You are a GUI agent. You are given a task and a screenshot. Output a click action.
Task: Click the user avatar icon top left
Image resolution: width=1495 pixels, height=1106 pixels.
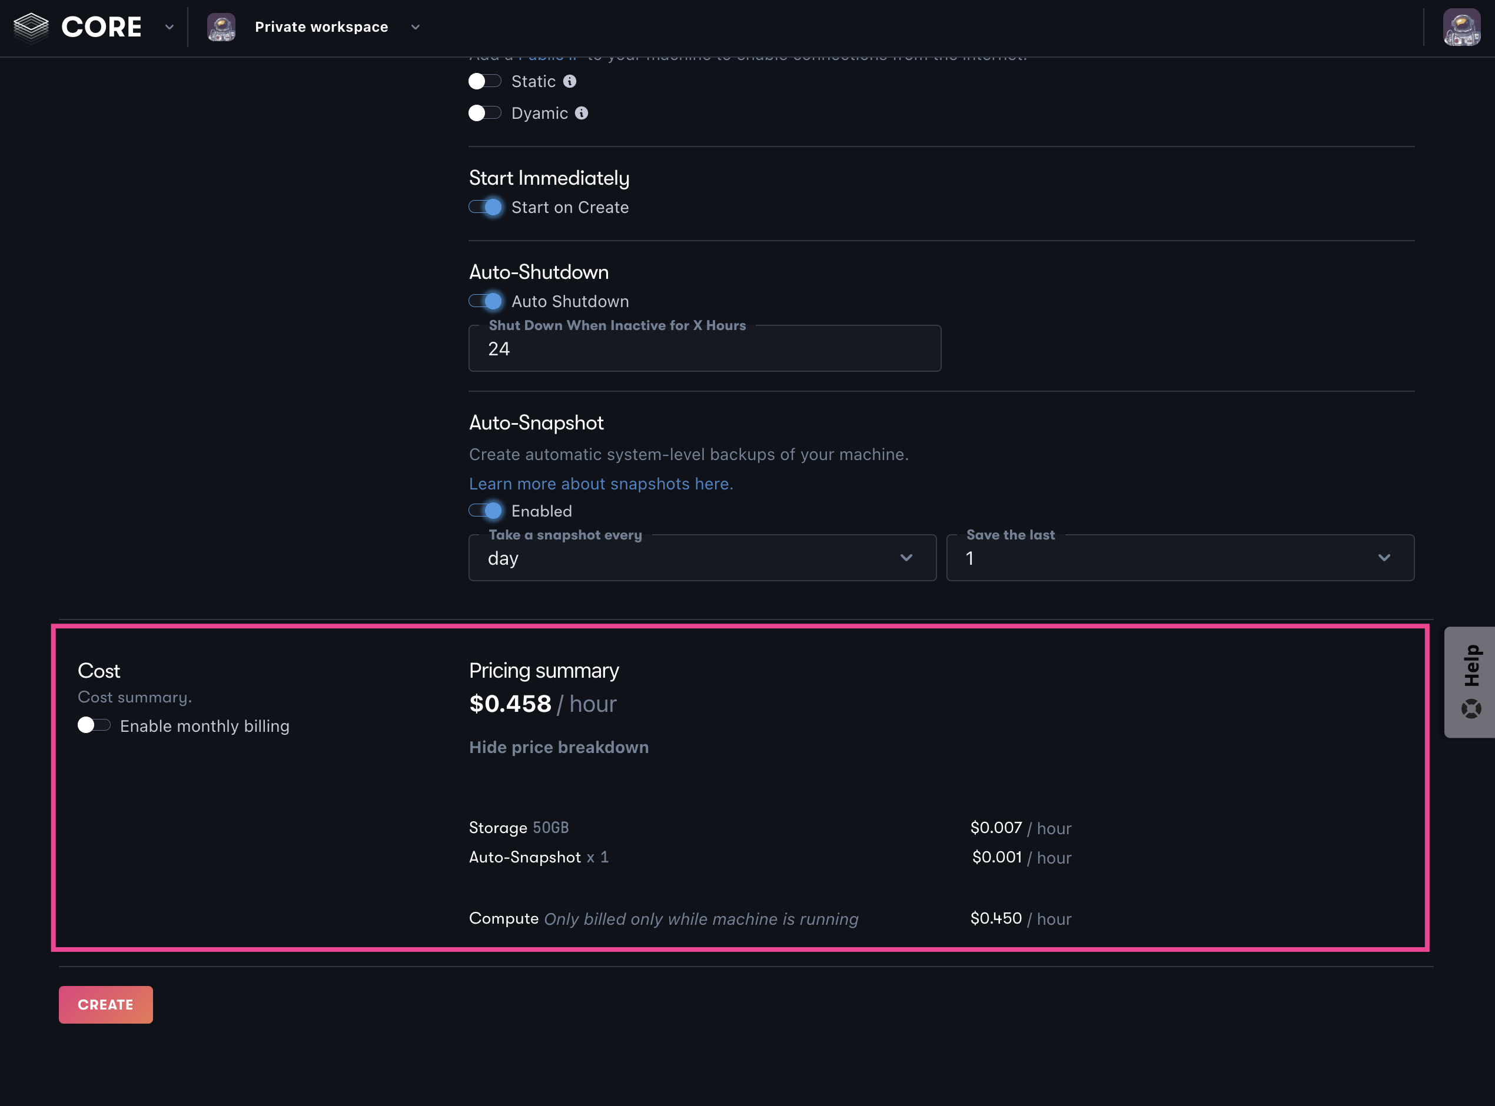(221, 26)
